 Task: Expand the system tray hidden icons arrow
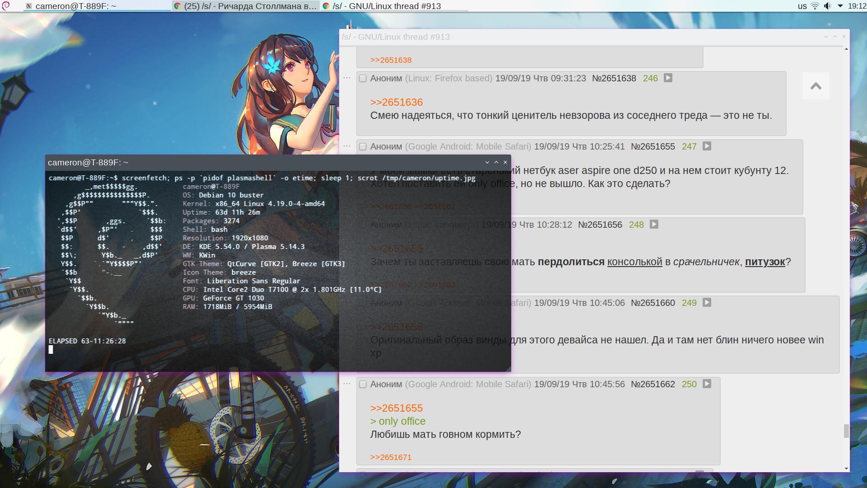[840, 6]
